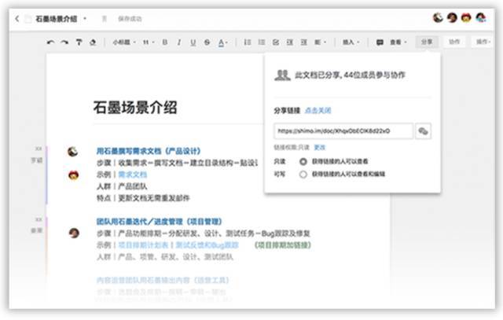Open the 协作 collaboration tab
This screenshot has width=503, height=320.
pos(453,42)
